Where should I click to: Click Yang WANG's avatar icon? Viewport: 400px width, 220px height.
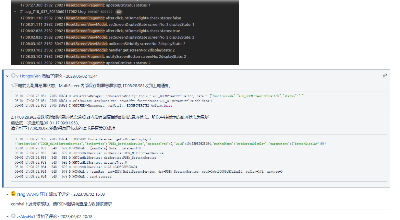13,194
